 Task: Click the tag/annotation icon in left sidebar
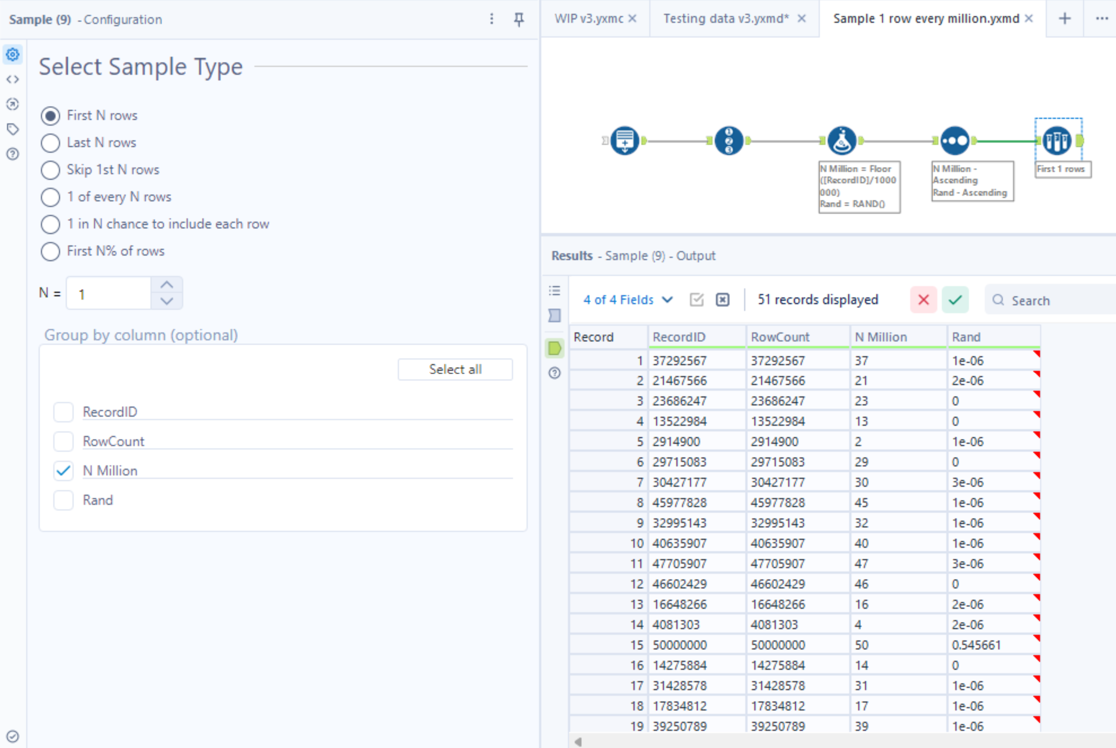click(12, 129)
